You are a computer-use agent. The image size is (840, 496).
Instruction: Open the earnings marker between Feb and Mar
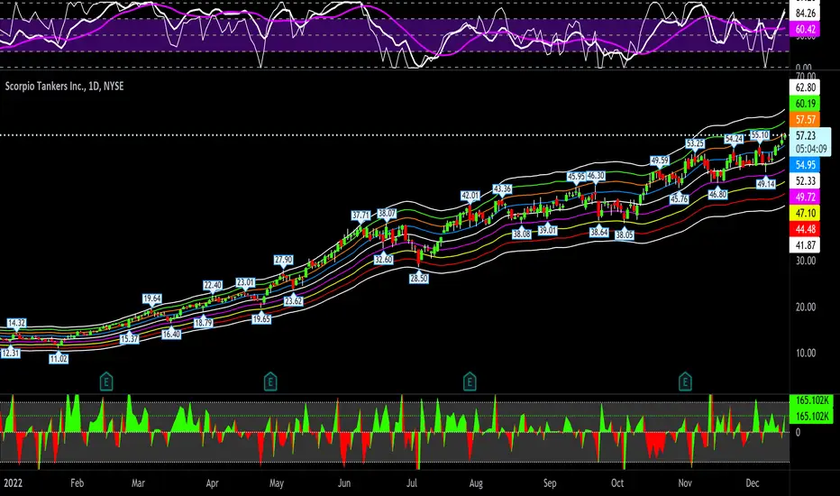pyautogui.click(x=106, y=381)
